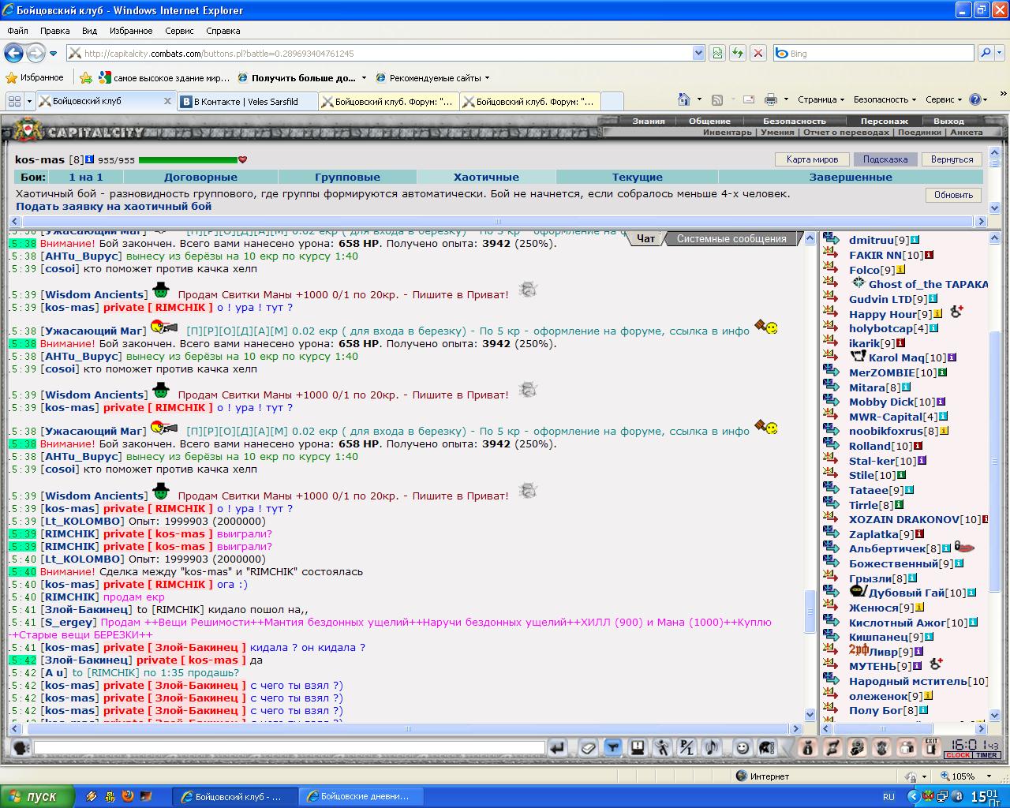The width and height of the screenshot is (1010, 808).
Task: Open the Договорные battles tab
Action: [200, 177]
